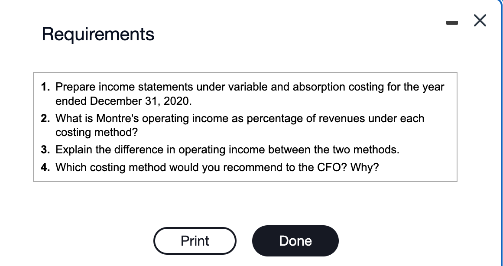Click the number 2 list marker
Image resolution: width=503 pixels, height=266 pixels.
tap(45, 118)
